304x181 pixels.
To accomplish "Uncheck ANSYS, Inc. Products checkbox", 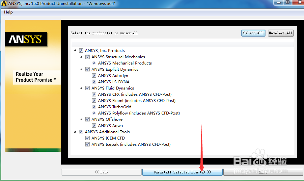I will click(81, 51).
